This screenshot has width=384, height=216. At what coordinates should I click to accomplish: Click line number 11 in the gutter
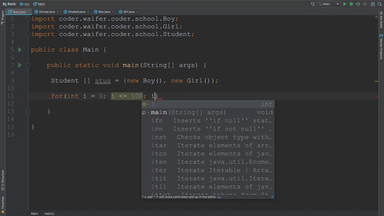tap(10, 96)
